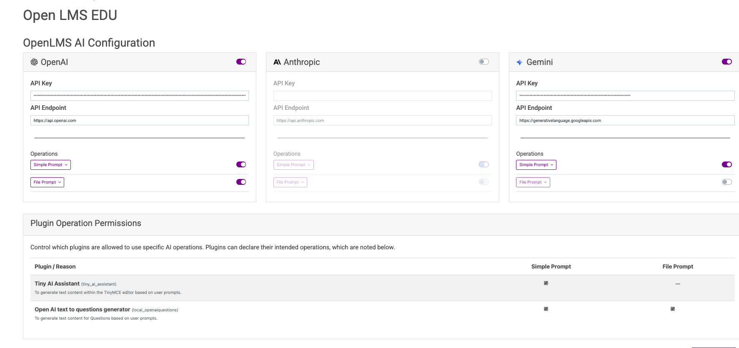Click the Plugin Operation Permissions header
The image size is (739, 348).
point(86,223)
